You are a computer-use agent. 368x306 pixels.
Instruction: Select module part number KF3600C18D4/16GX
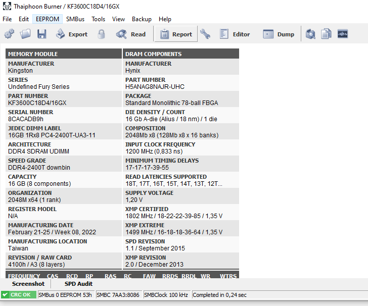pyautogui.click(x=37, y=103)
